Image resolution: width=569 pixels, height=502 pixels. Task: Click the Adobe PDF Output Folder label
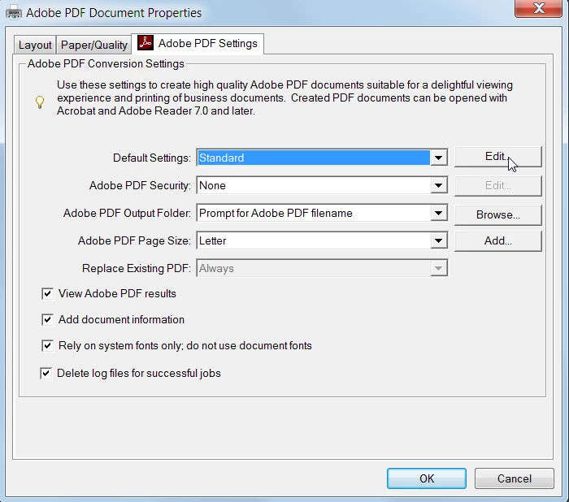[x=127, y=213]
